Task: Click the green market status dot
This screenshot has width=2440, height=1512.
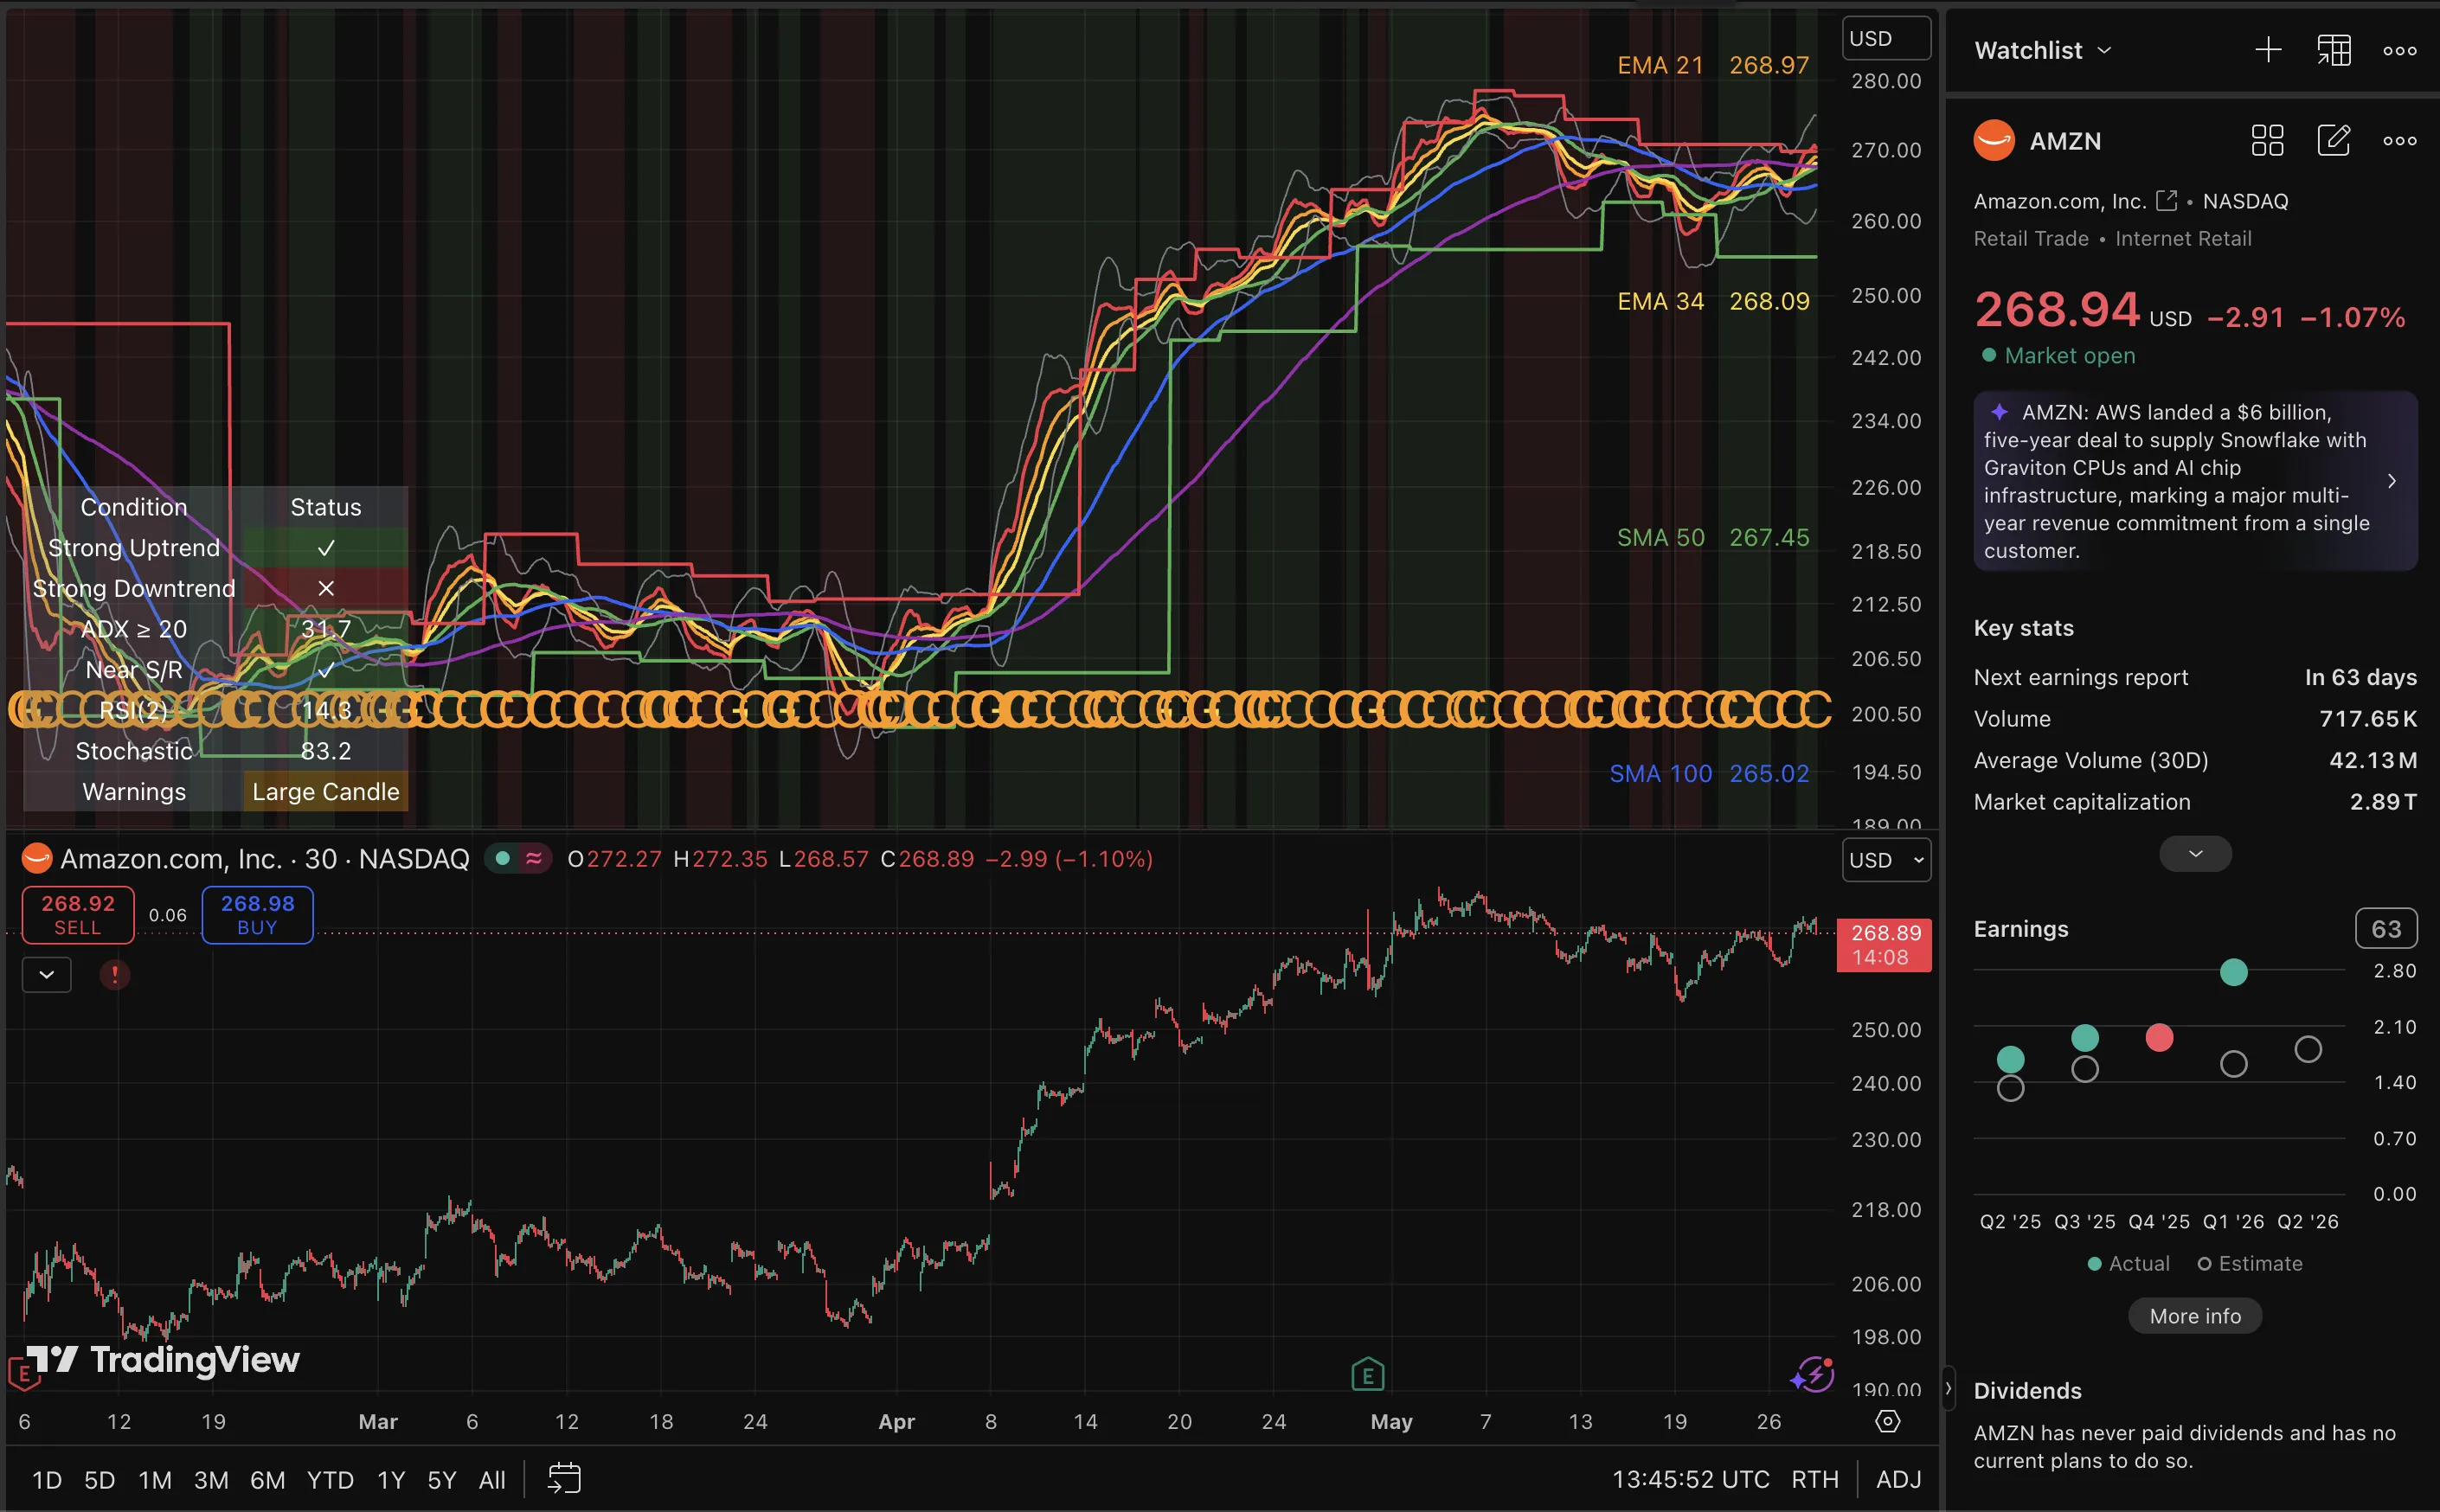Action: [503, 858]
